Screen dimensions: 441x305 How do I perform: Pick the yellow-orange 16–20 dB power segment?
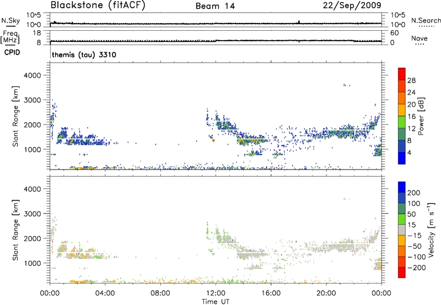pos(402,110)
